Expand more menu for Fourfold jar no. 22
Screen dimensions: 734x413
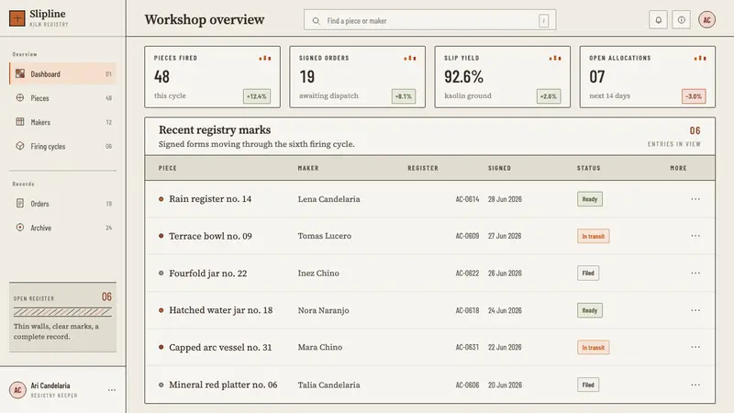click(695, 273)
